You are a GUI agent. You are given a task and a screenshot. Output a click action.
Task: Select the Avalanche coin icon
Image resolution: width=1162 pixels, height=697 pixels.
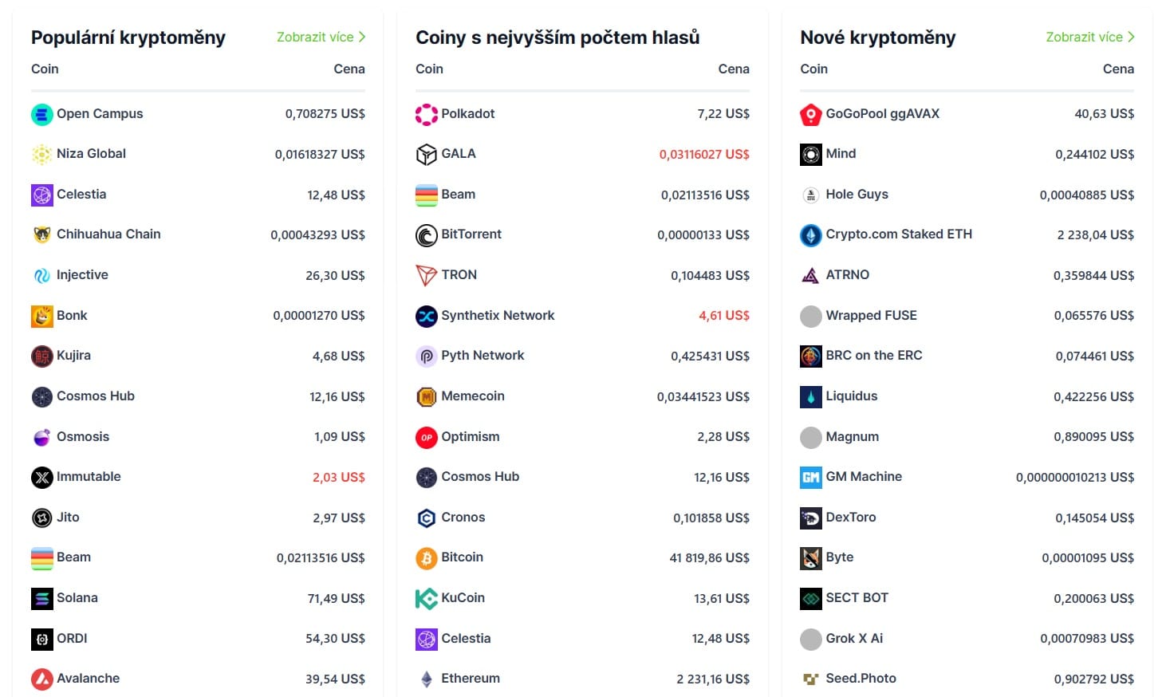click(41, 679)
